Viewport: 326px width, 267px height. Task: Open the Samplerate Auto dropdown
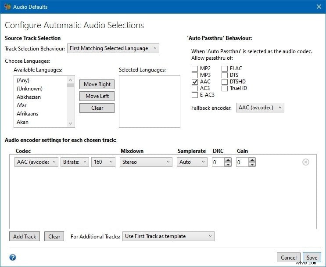192,162
